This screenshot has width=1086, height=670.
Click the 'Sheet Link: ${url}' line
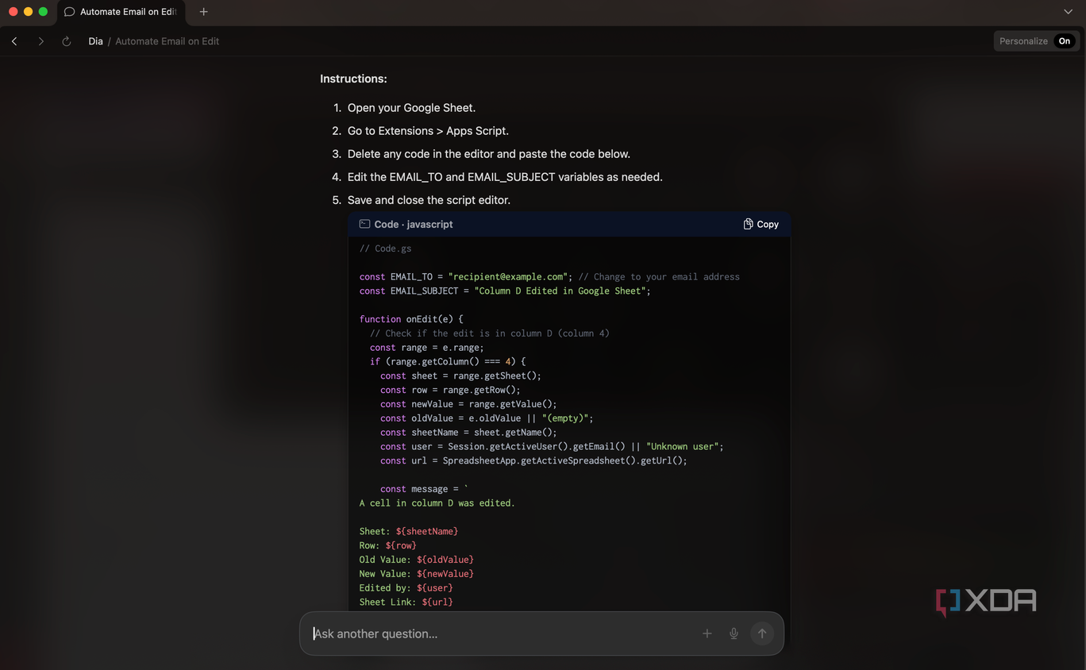[x=406, y=603]
